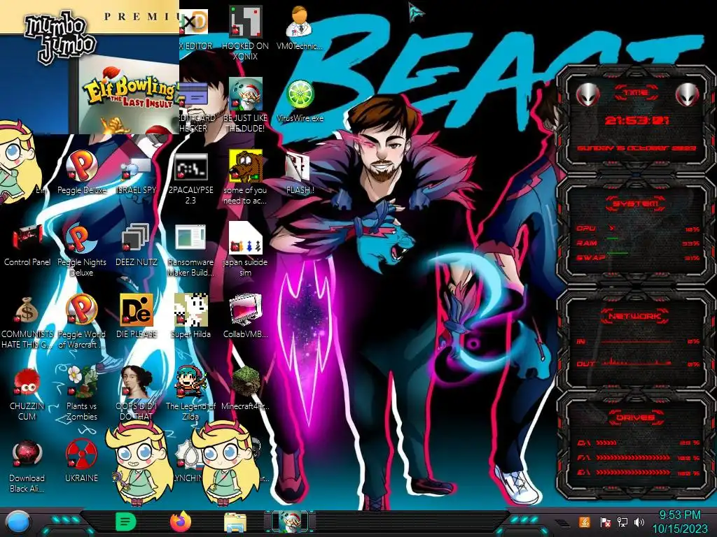Click the network IN graph row

click(638, 341)
